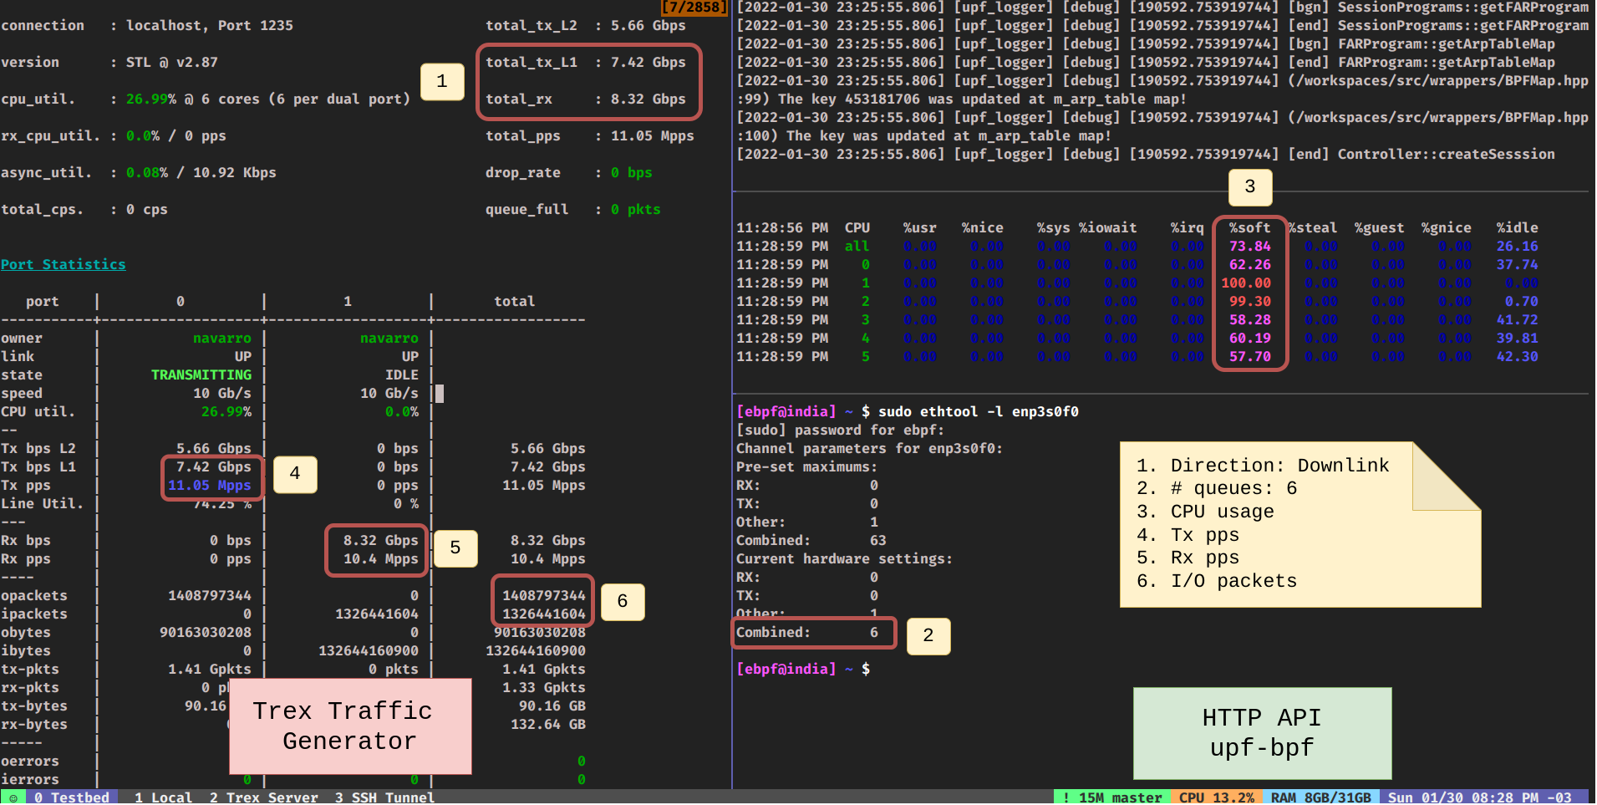Click the pink Trex Traffic Generator label
Image resolution: width=1597 pixels, height=805 pixels.
[350, 726]
